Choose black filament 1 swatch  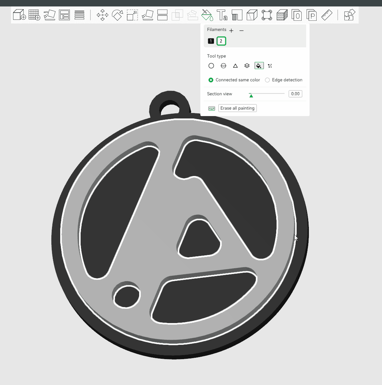211,41
